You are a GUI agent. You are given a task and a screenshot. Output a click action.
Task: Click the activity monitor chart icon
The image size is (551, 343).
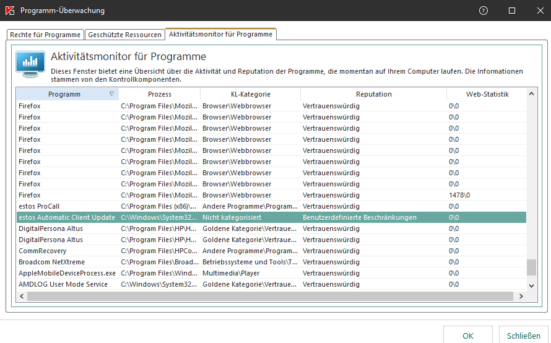click(x=30, y=64)
